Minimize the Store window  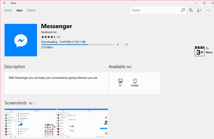click(x=196, y=3)
